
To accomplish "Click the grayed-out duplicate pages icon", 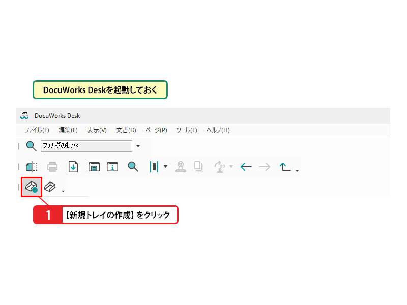I will coord(199,167).
